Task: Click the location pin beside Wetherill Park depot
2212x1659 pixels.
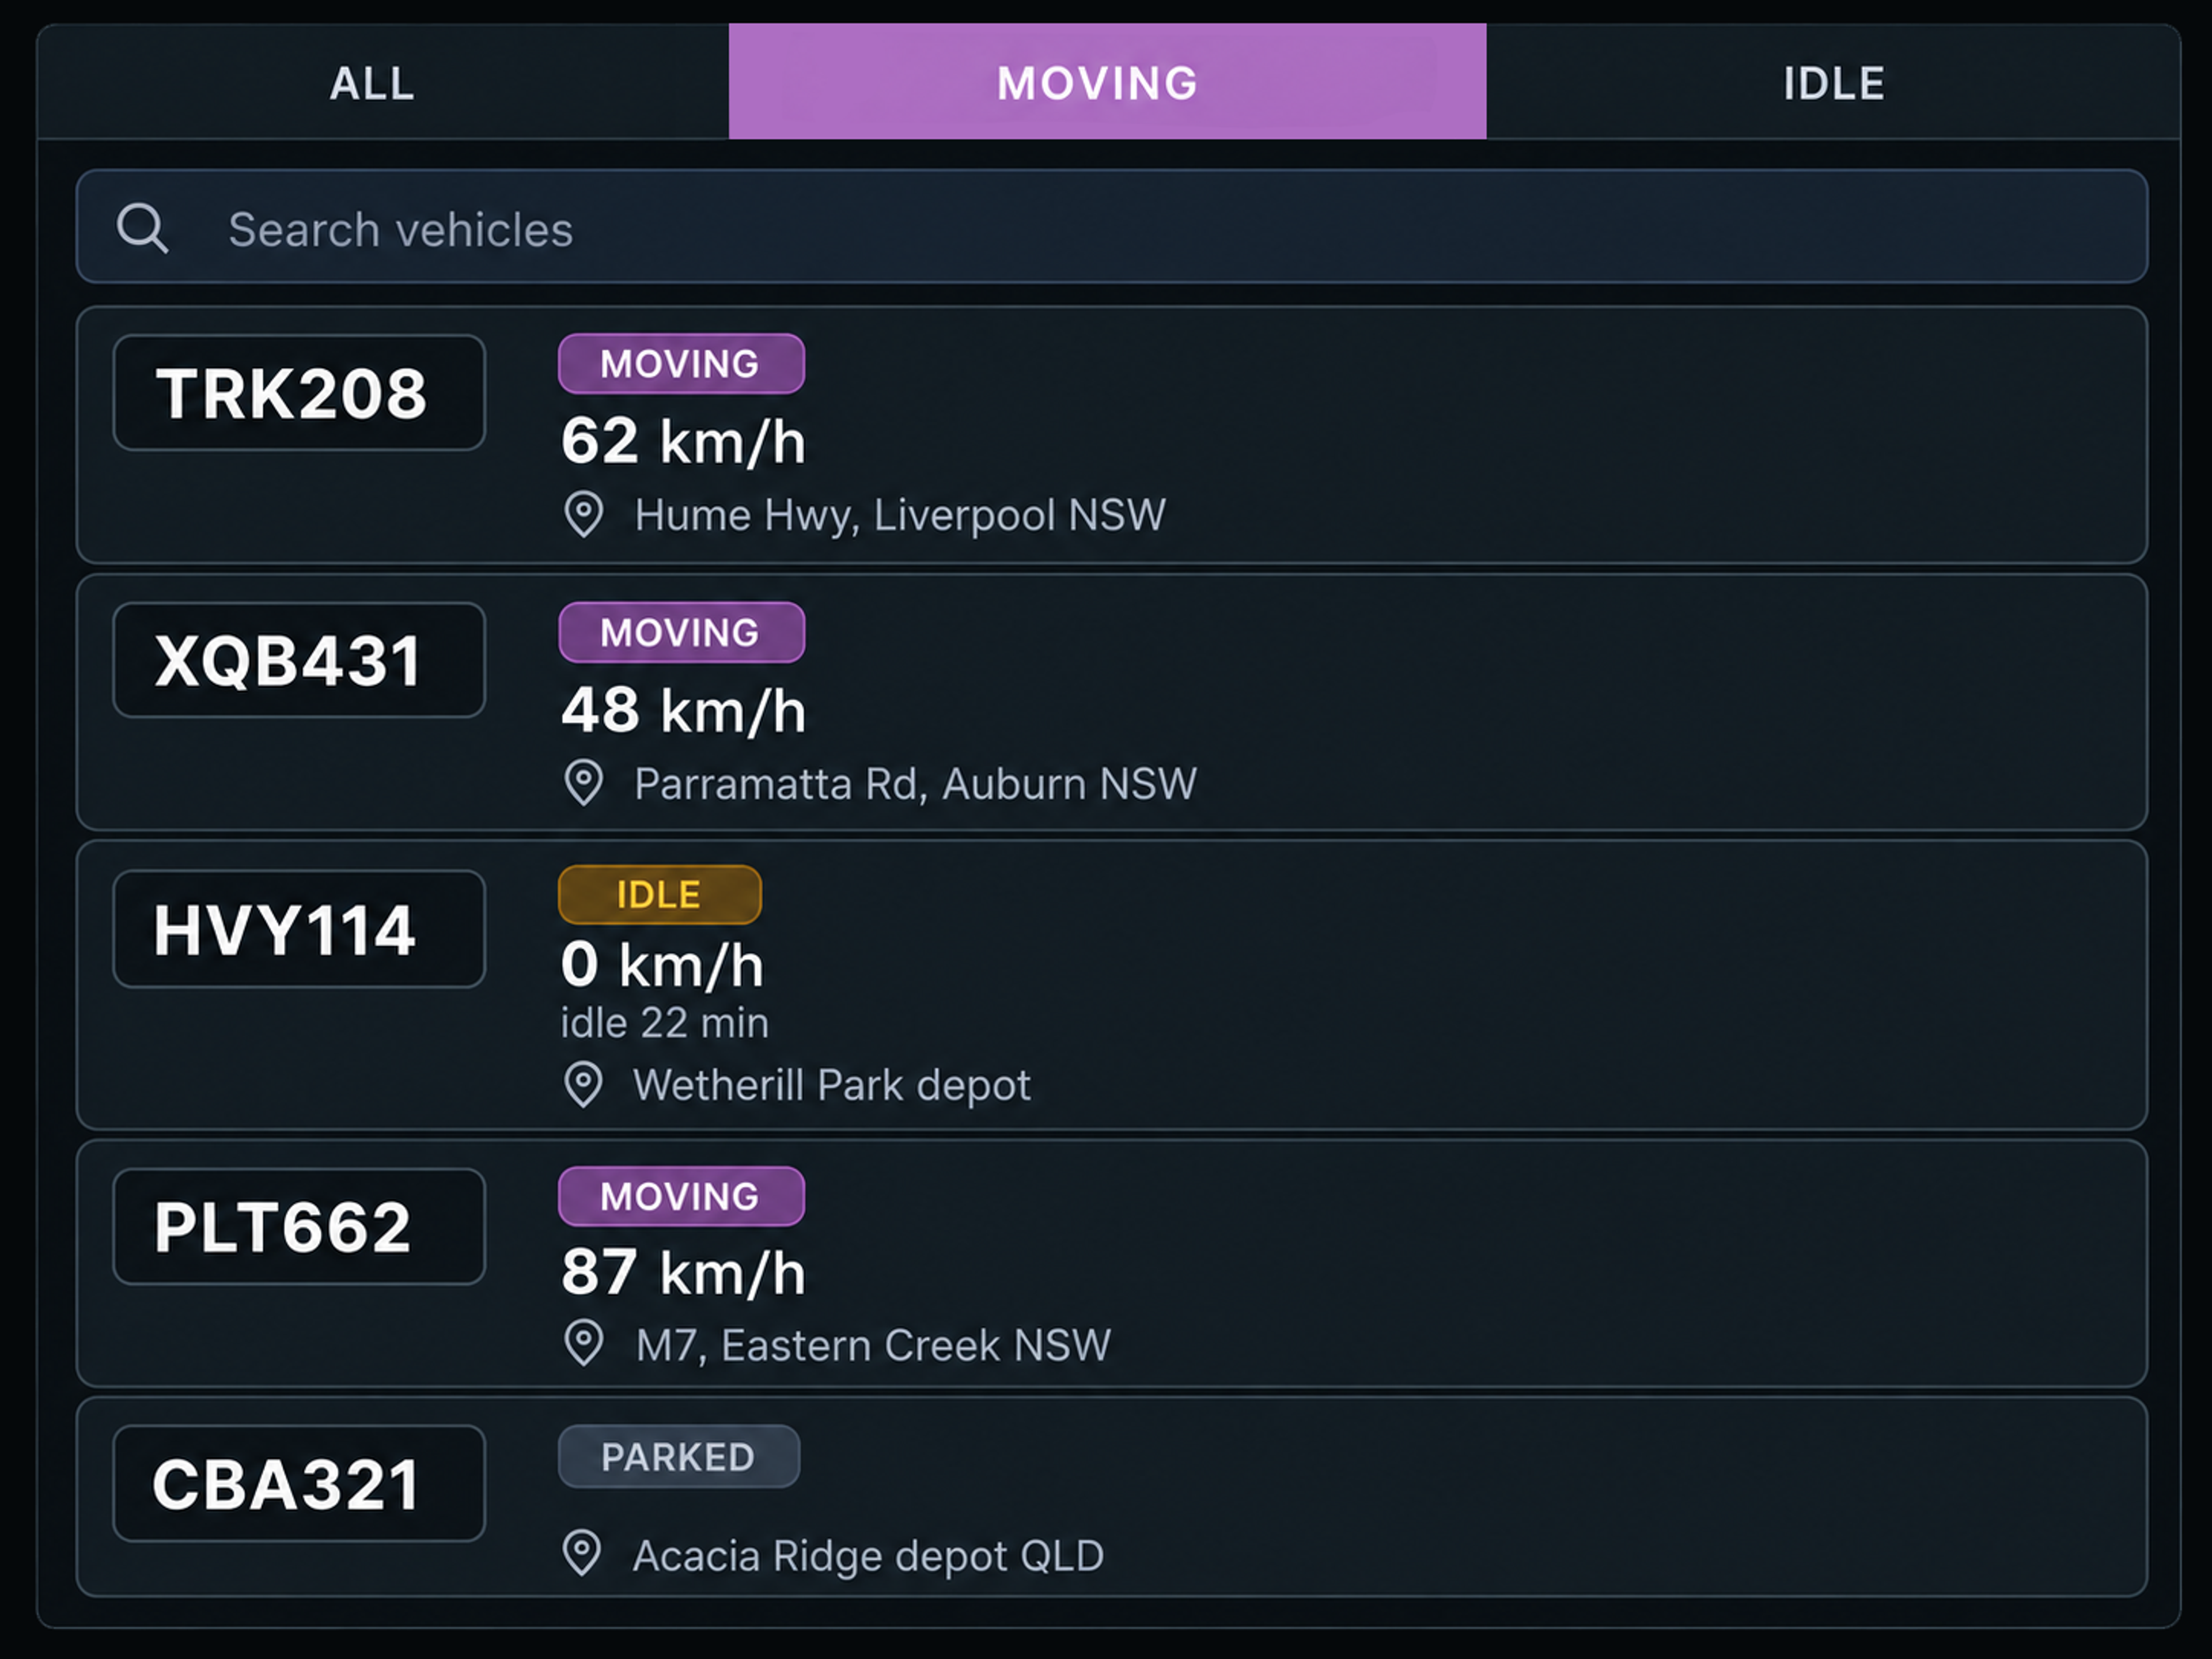Action: (584, 1085)
